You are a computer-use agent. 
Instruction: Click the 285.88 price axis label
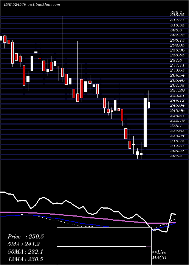pos(177,55)
